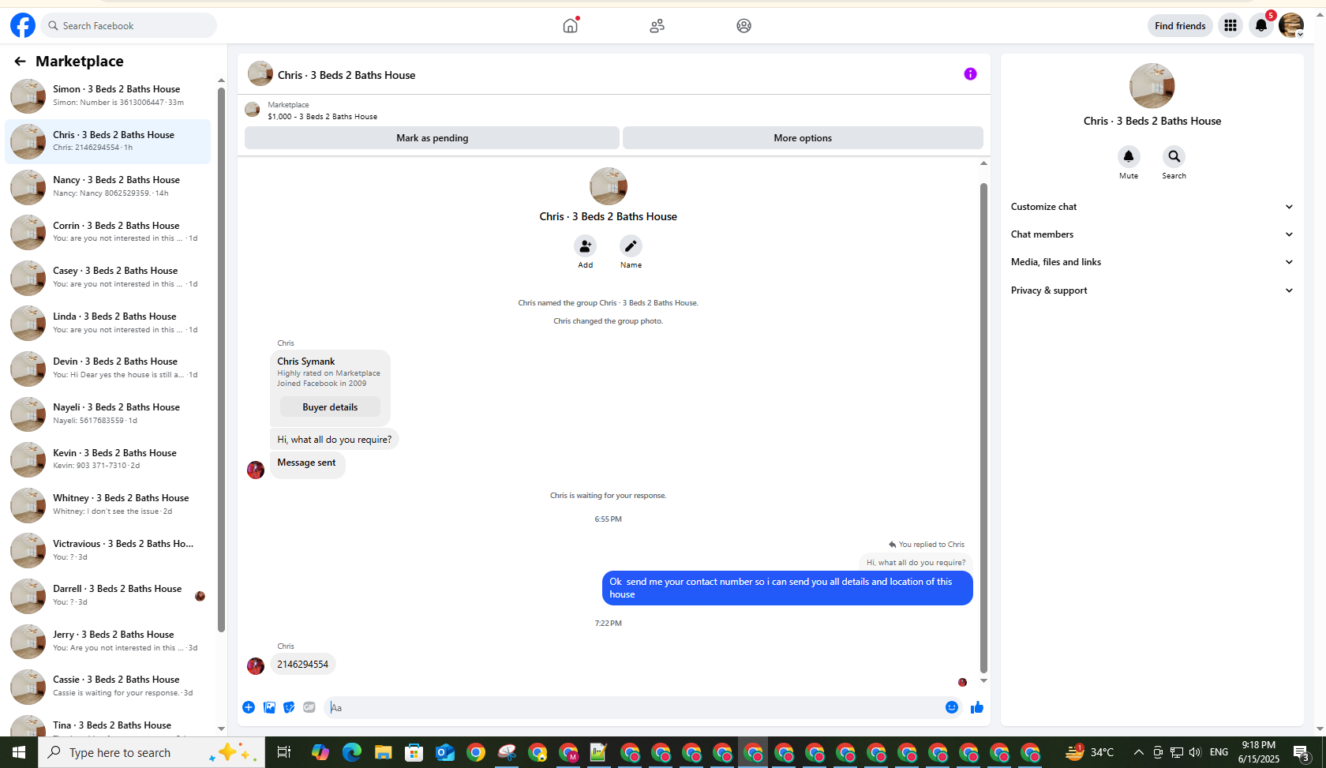
Task: Click the Facebook logo
Action: tap(23, 25)
